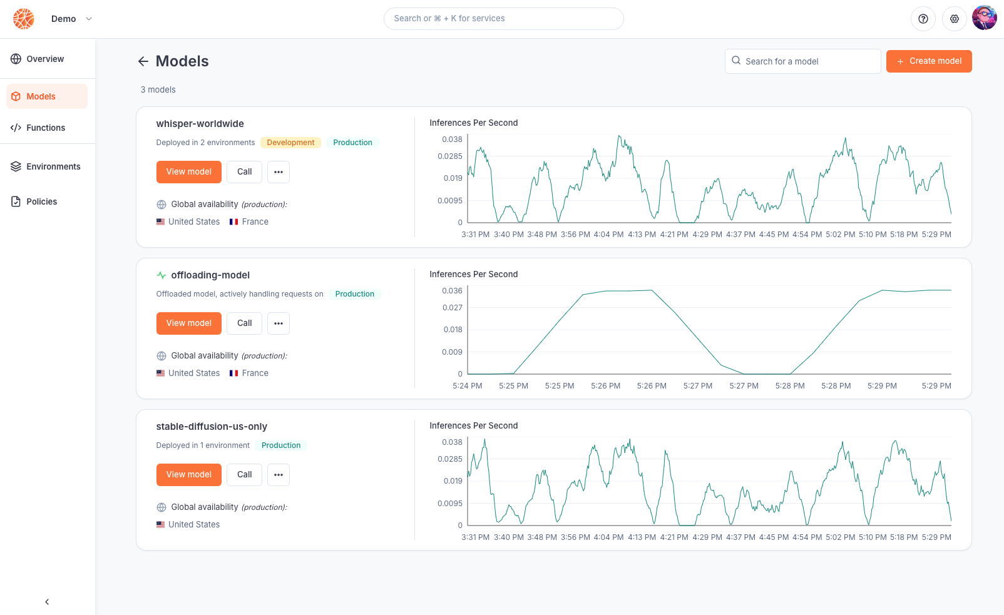Go back using the arrow beside Models
This screenshot has height=615, width=1004.
pos(143,61)
